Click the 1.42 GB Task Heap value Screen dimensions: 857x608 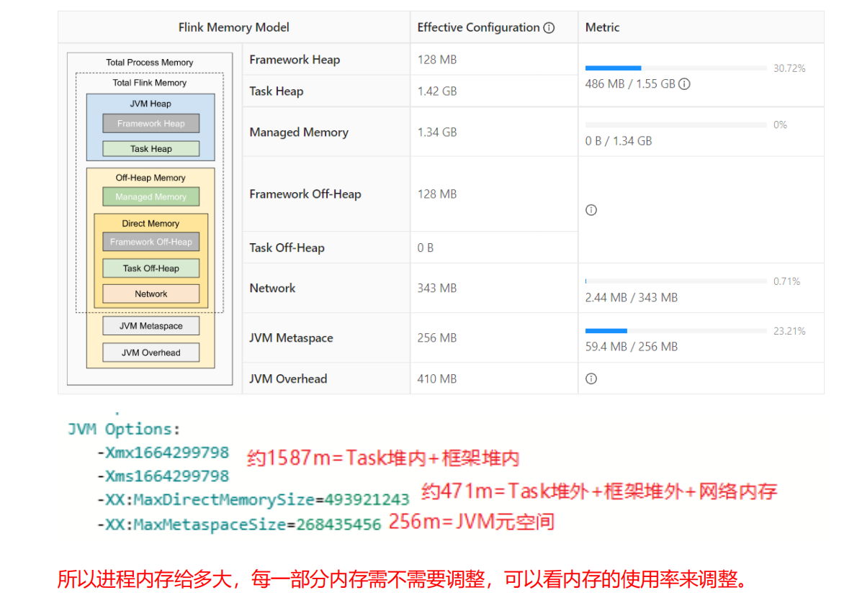click(x=437, y=91)
